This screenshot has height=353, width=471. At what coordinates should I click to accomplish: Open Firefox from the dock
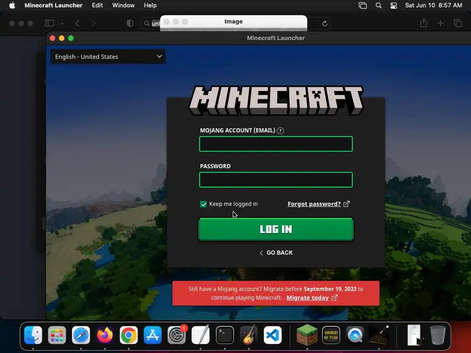(x=105, y=335)
